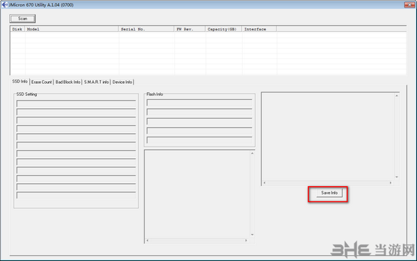Click the last Flash Info field

tap(199, 140)
